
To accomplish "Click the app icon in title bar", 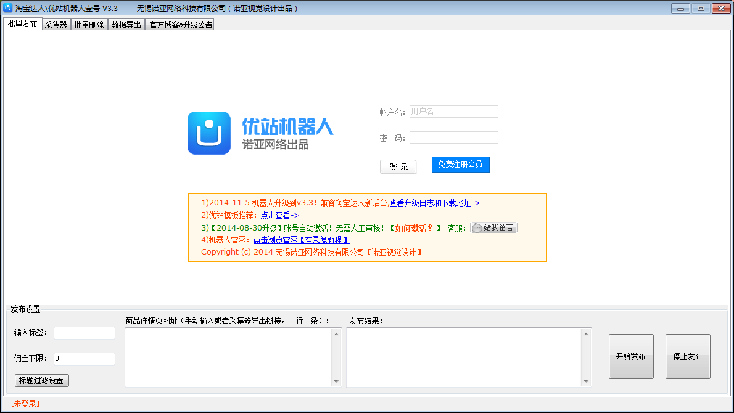I will [x=8, y=8].
